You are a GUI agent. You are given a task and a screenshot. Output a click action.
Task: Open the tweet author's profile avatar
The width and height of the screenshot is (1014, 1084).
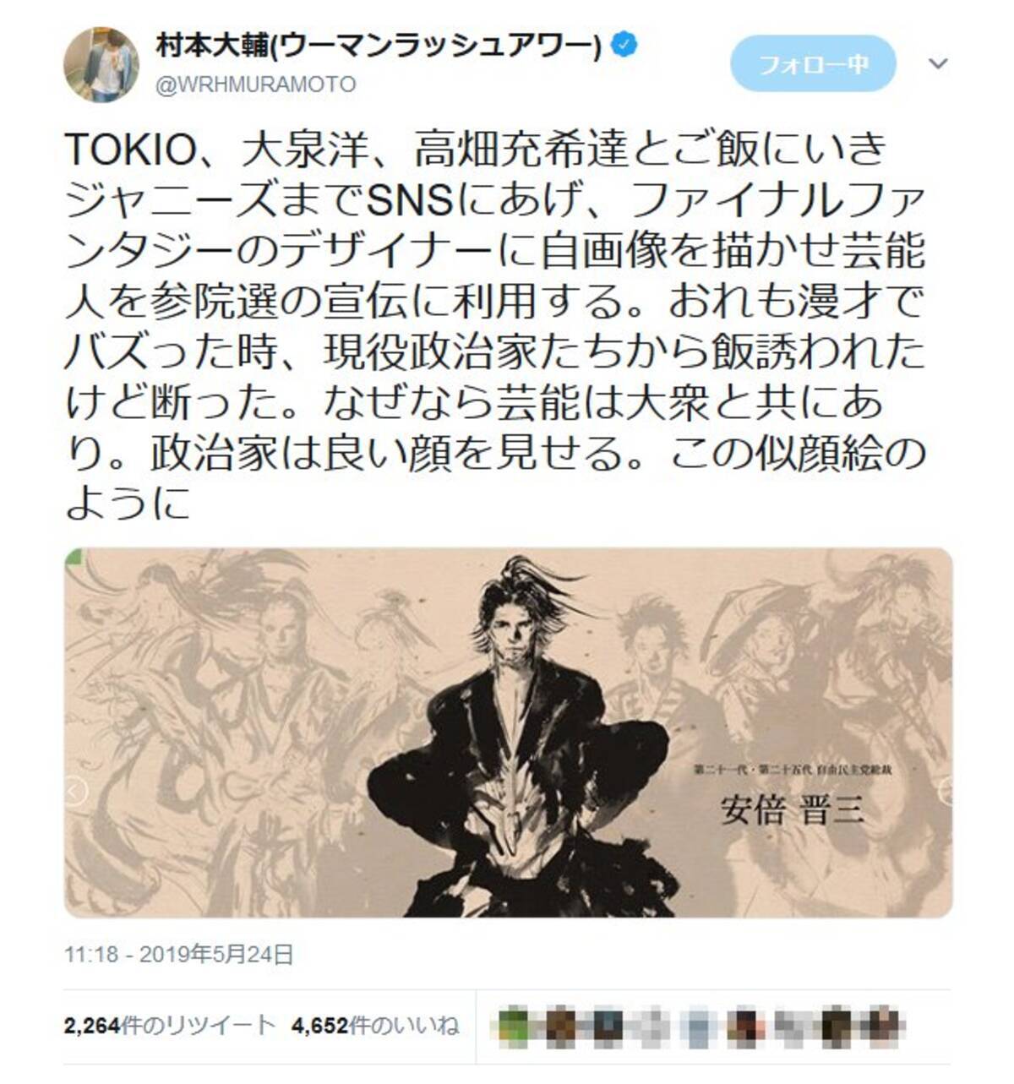(x=101, y=63)
